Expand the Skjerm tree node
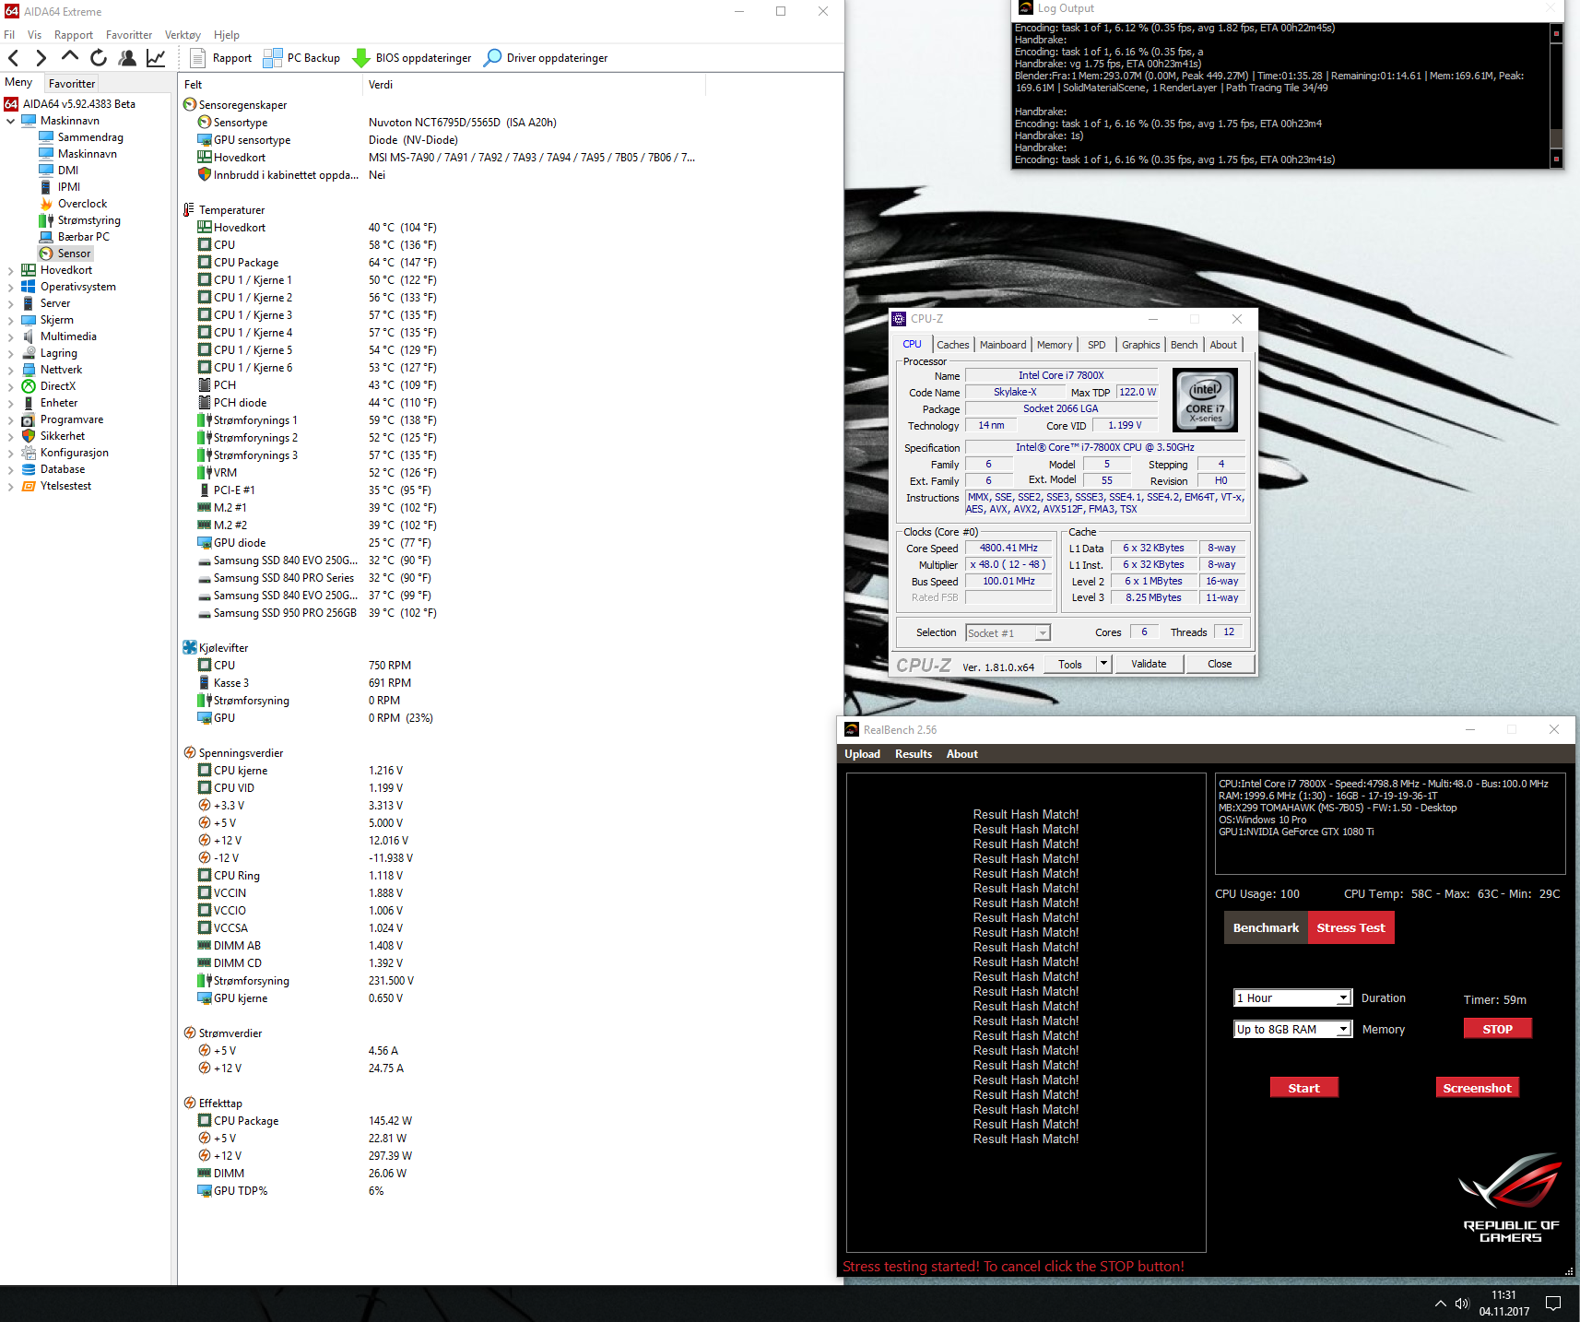The image size is (1580, 1322). point(10,320)
